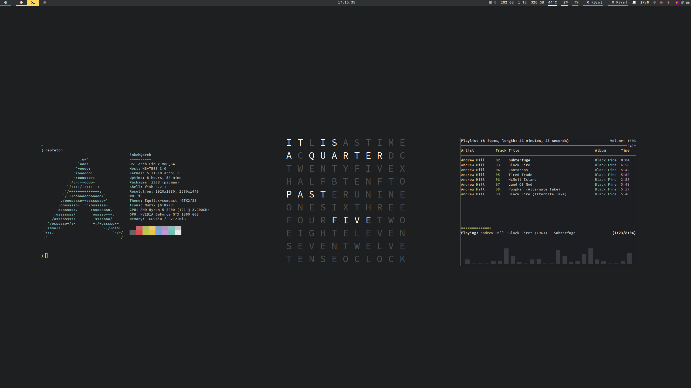This screenshot has height=388, width=691.
Task: Click the Artist column header
Action: point(467,150)
